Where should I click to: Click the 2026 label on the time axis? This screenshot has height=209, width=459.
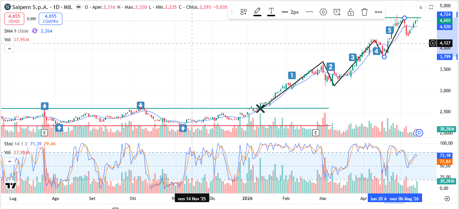click(x=248, y=199)
